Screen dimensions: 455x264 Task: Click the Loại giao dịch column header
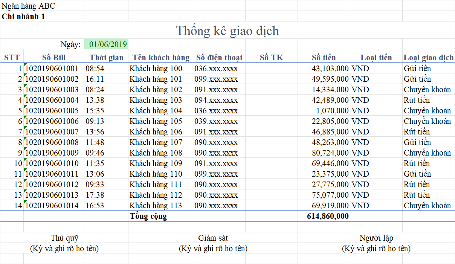(429, 58)
